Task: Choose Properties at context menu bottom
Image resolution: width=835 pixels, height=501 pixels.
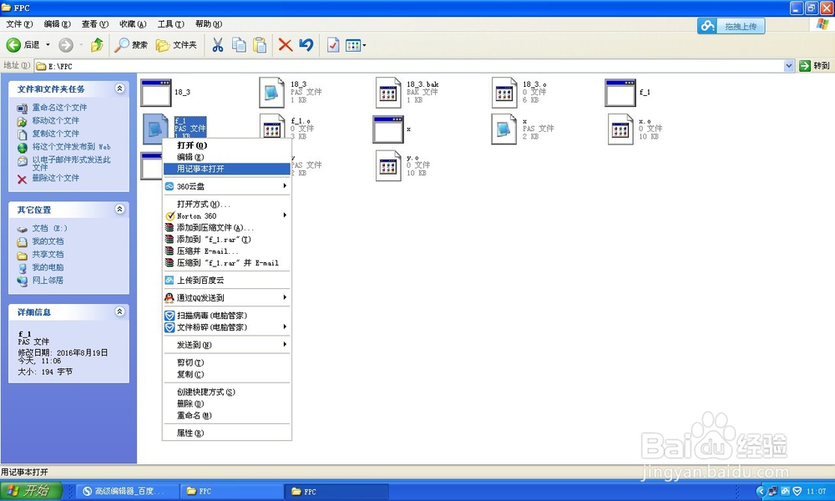Action: click(x=227, y=433)
